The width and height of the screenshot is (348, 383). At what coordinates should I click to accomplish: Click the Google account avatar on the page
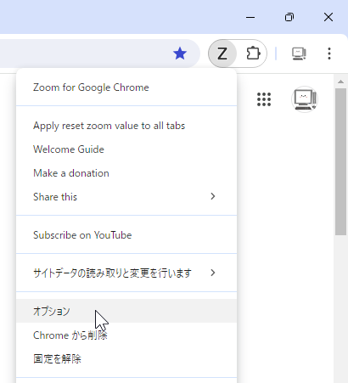pyautogui.click(x=305, y=99)
